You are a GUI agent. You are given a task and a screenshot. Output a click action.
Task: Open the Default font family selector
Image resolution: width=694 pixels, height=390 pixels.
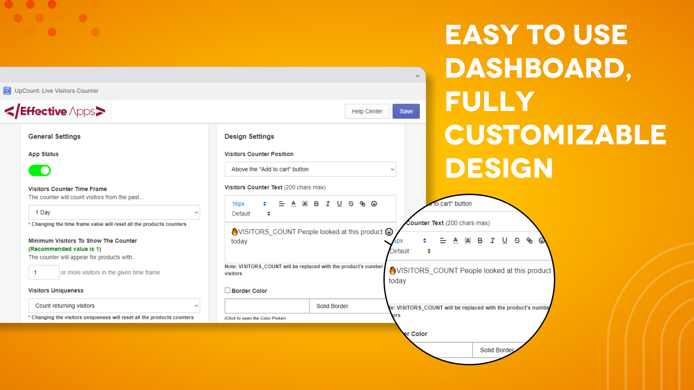point(251,214)
